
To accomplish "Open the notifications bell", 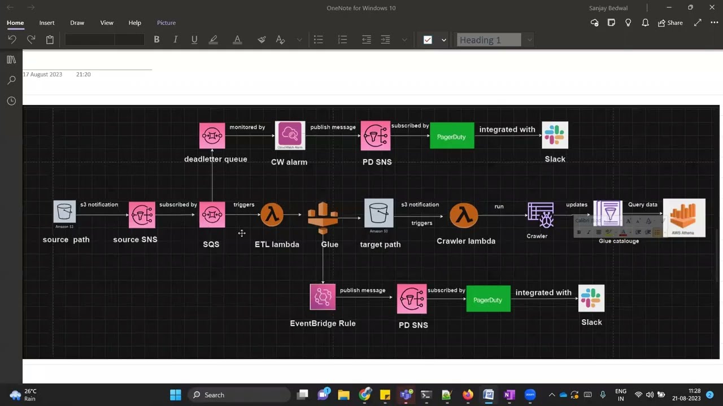I will click(645, 23).
